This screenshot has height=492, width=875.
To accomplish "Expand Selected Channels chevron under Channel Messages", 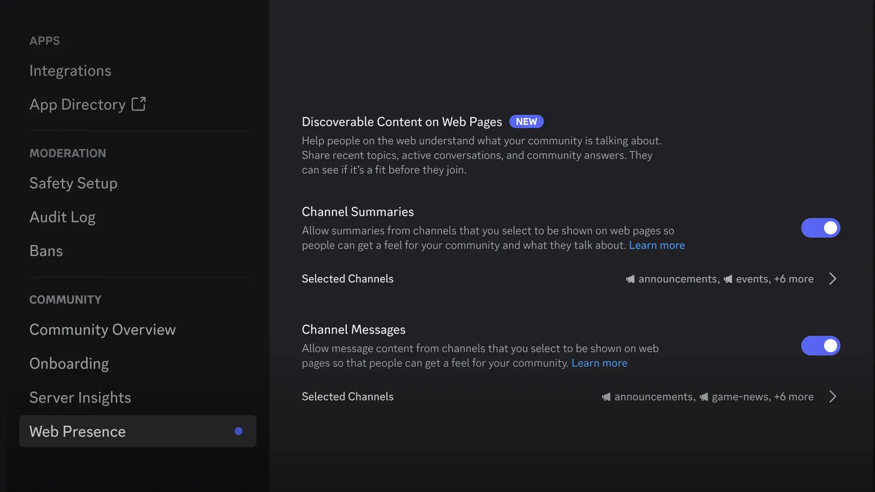I will [x=833, y=396].
